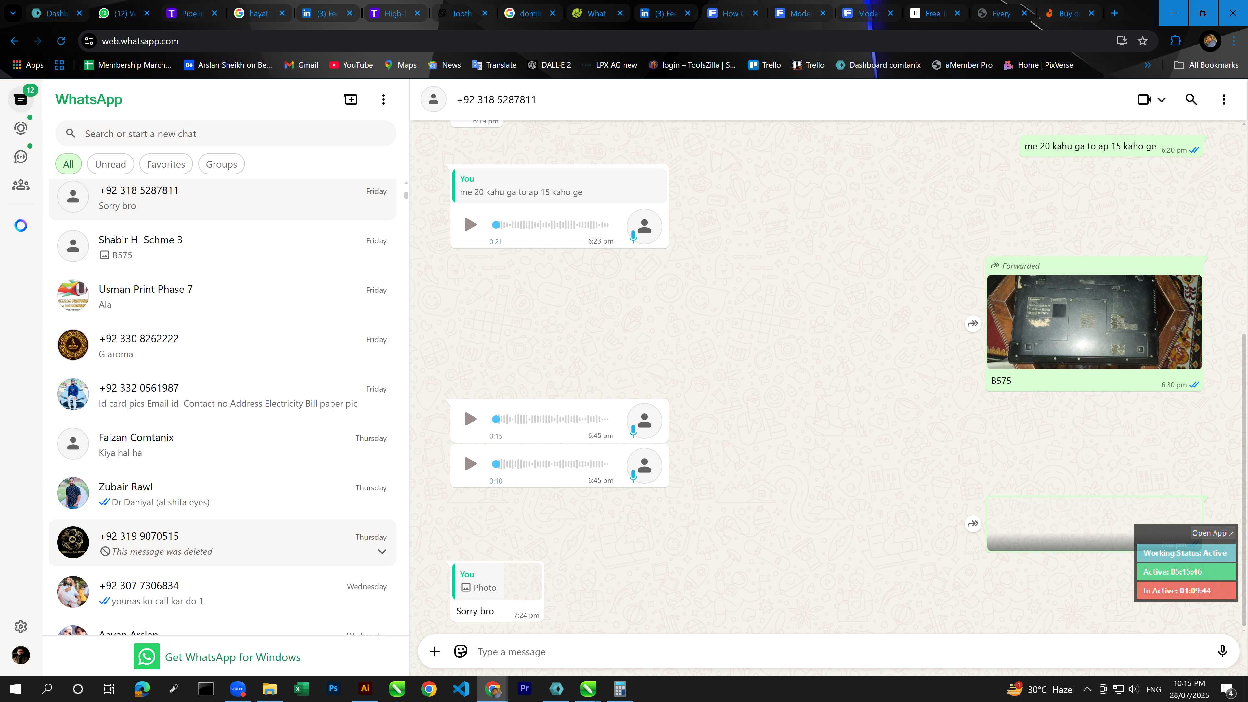Open Photoshop from the taskbar
1248x702 pixels.
pyautogui.click(x=333, y=688)
